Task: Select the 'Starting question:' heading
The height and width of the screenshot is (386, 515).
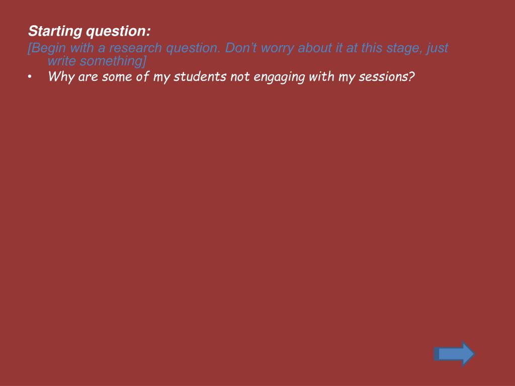Action: [90, 31]
